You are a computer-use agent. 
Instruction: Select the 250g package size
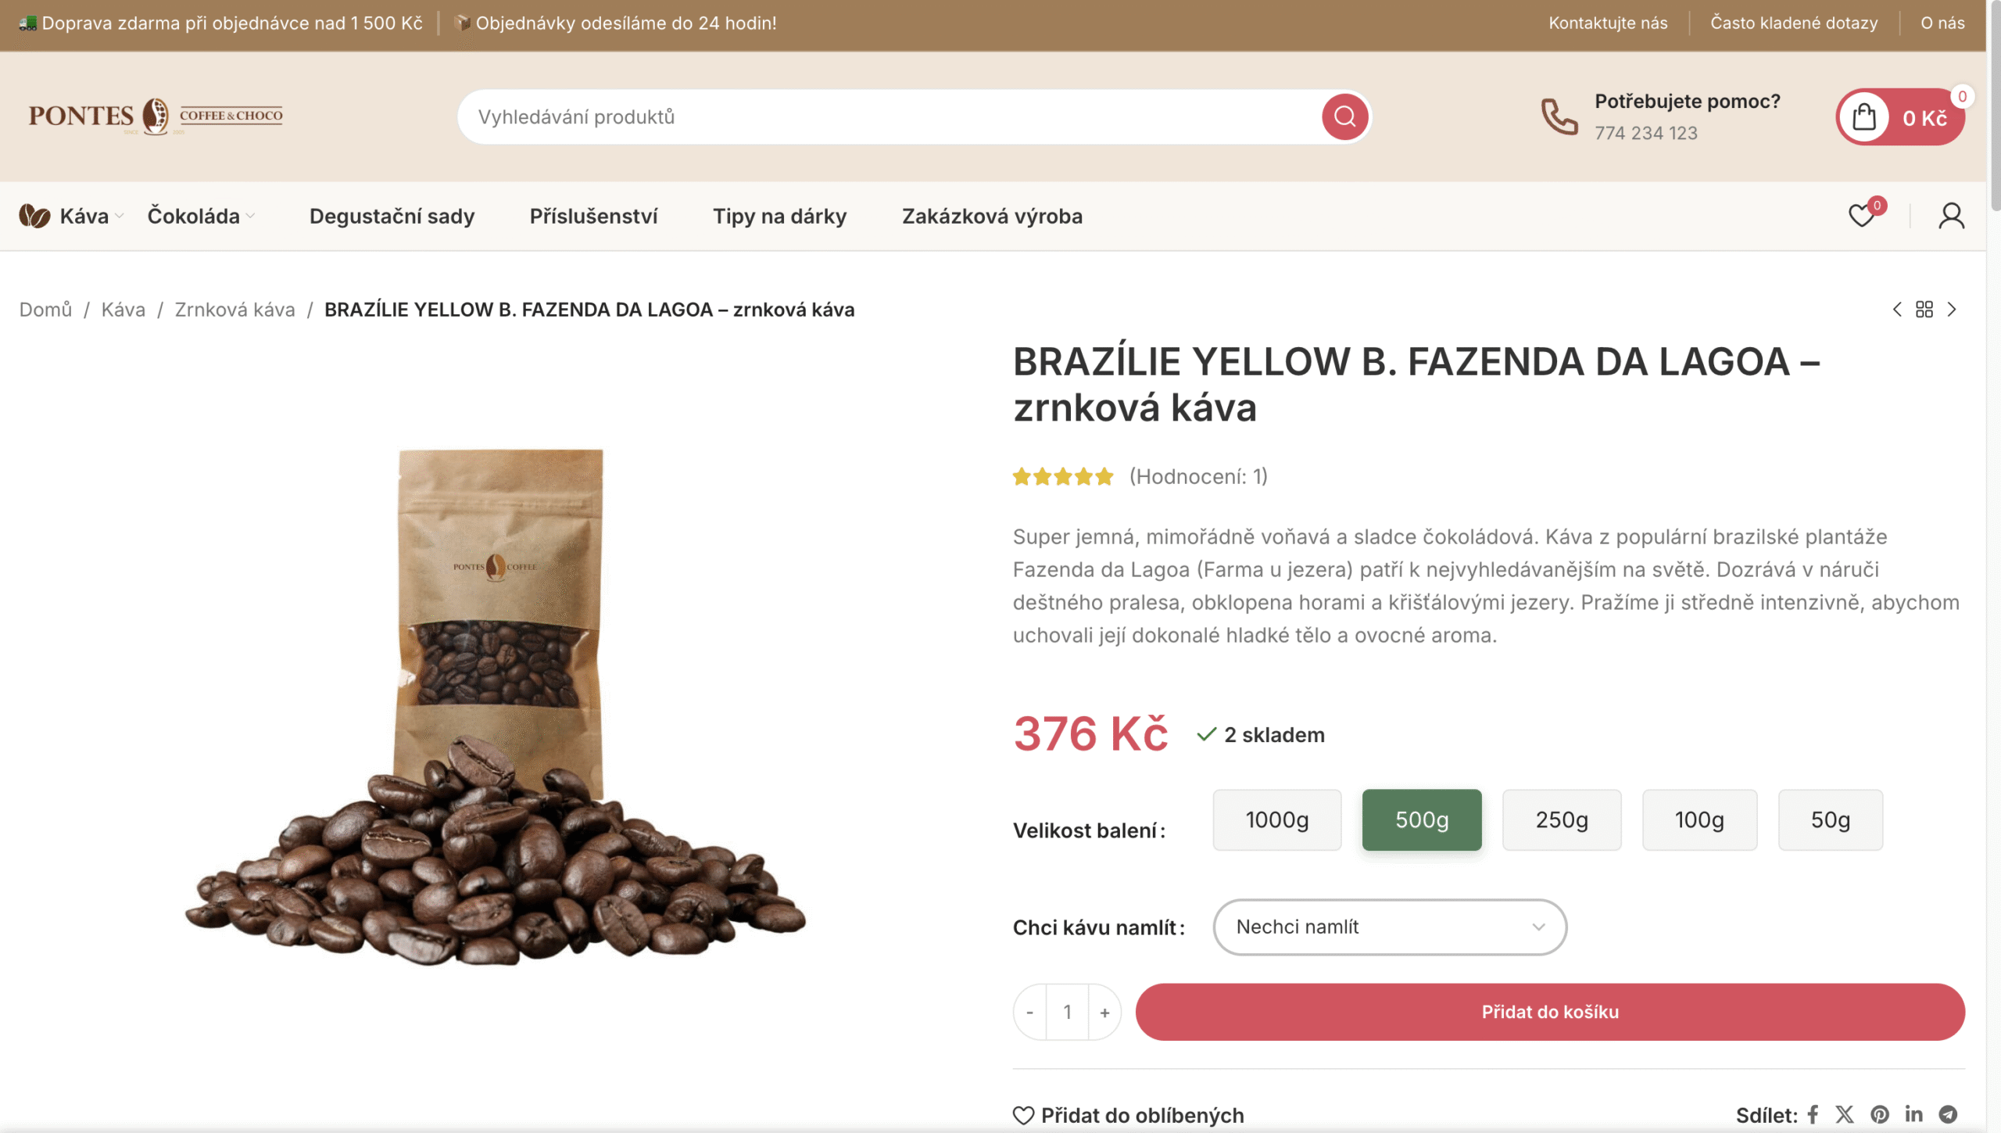click(x=1562, y=819)
